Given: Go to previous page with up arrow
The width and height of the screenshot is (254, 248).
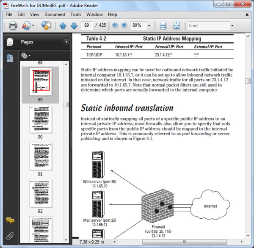Looking at the screenshot, I should click(x=63, y=25).
